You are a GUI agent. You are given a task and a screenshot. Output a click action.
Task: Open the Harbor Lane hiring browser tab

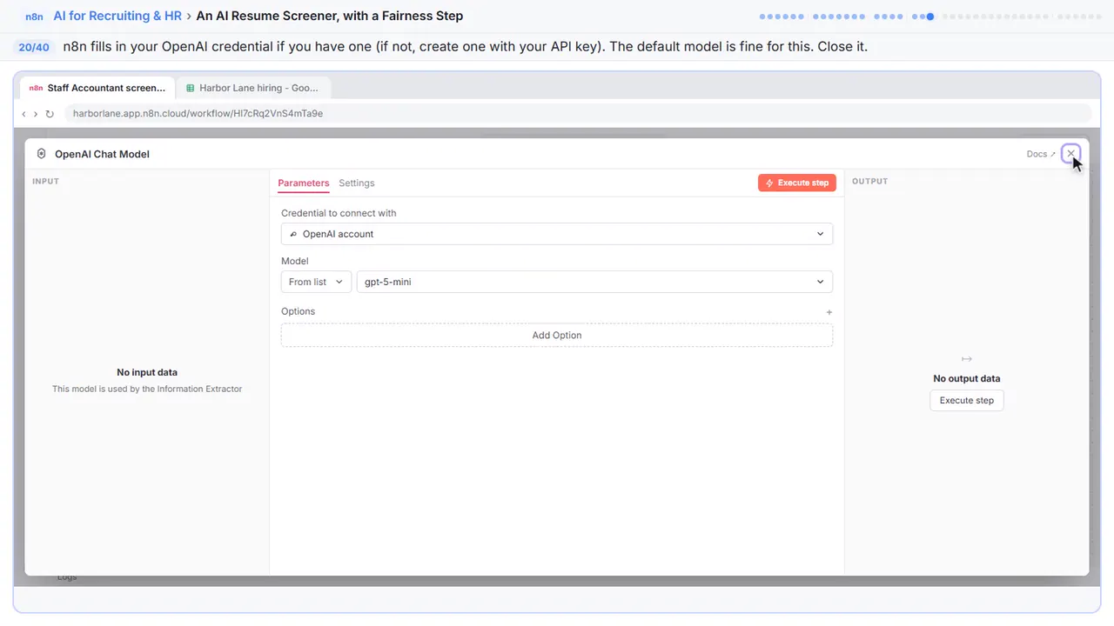click(x=253, y=88)
